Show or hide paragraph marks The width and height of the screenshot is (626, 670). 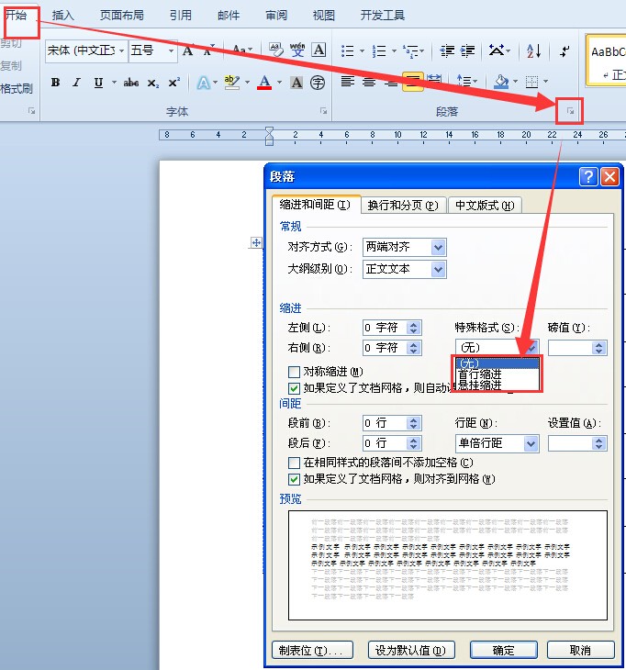pyautogui.click(x=565, y=51)
